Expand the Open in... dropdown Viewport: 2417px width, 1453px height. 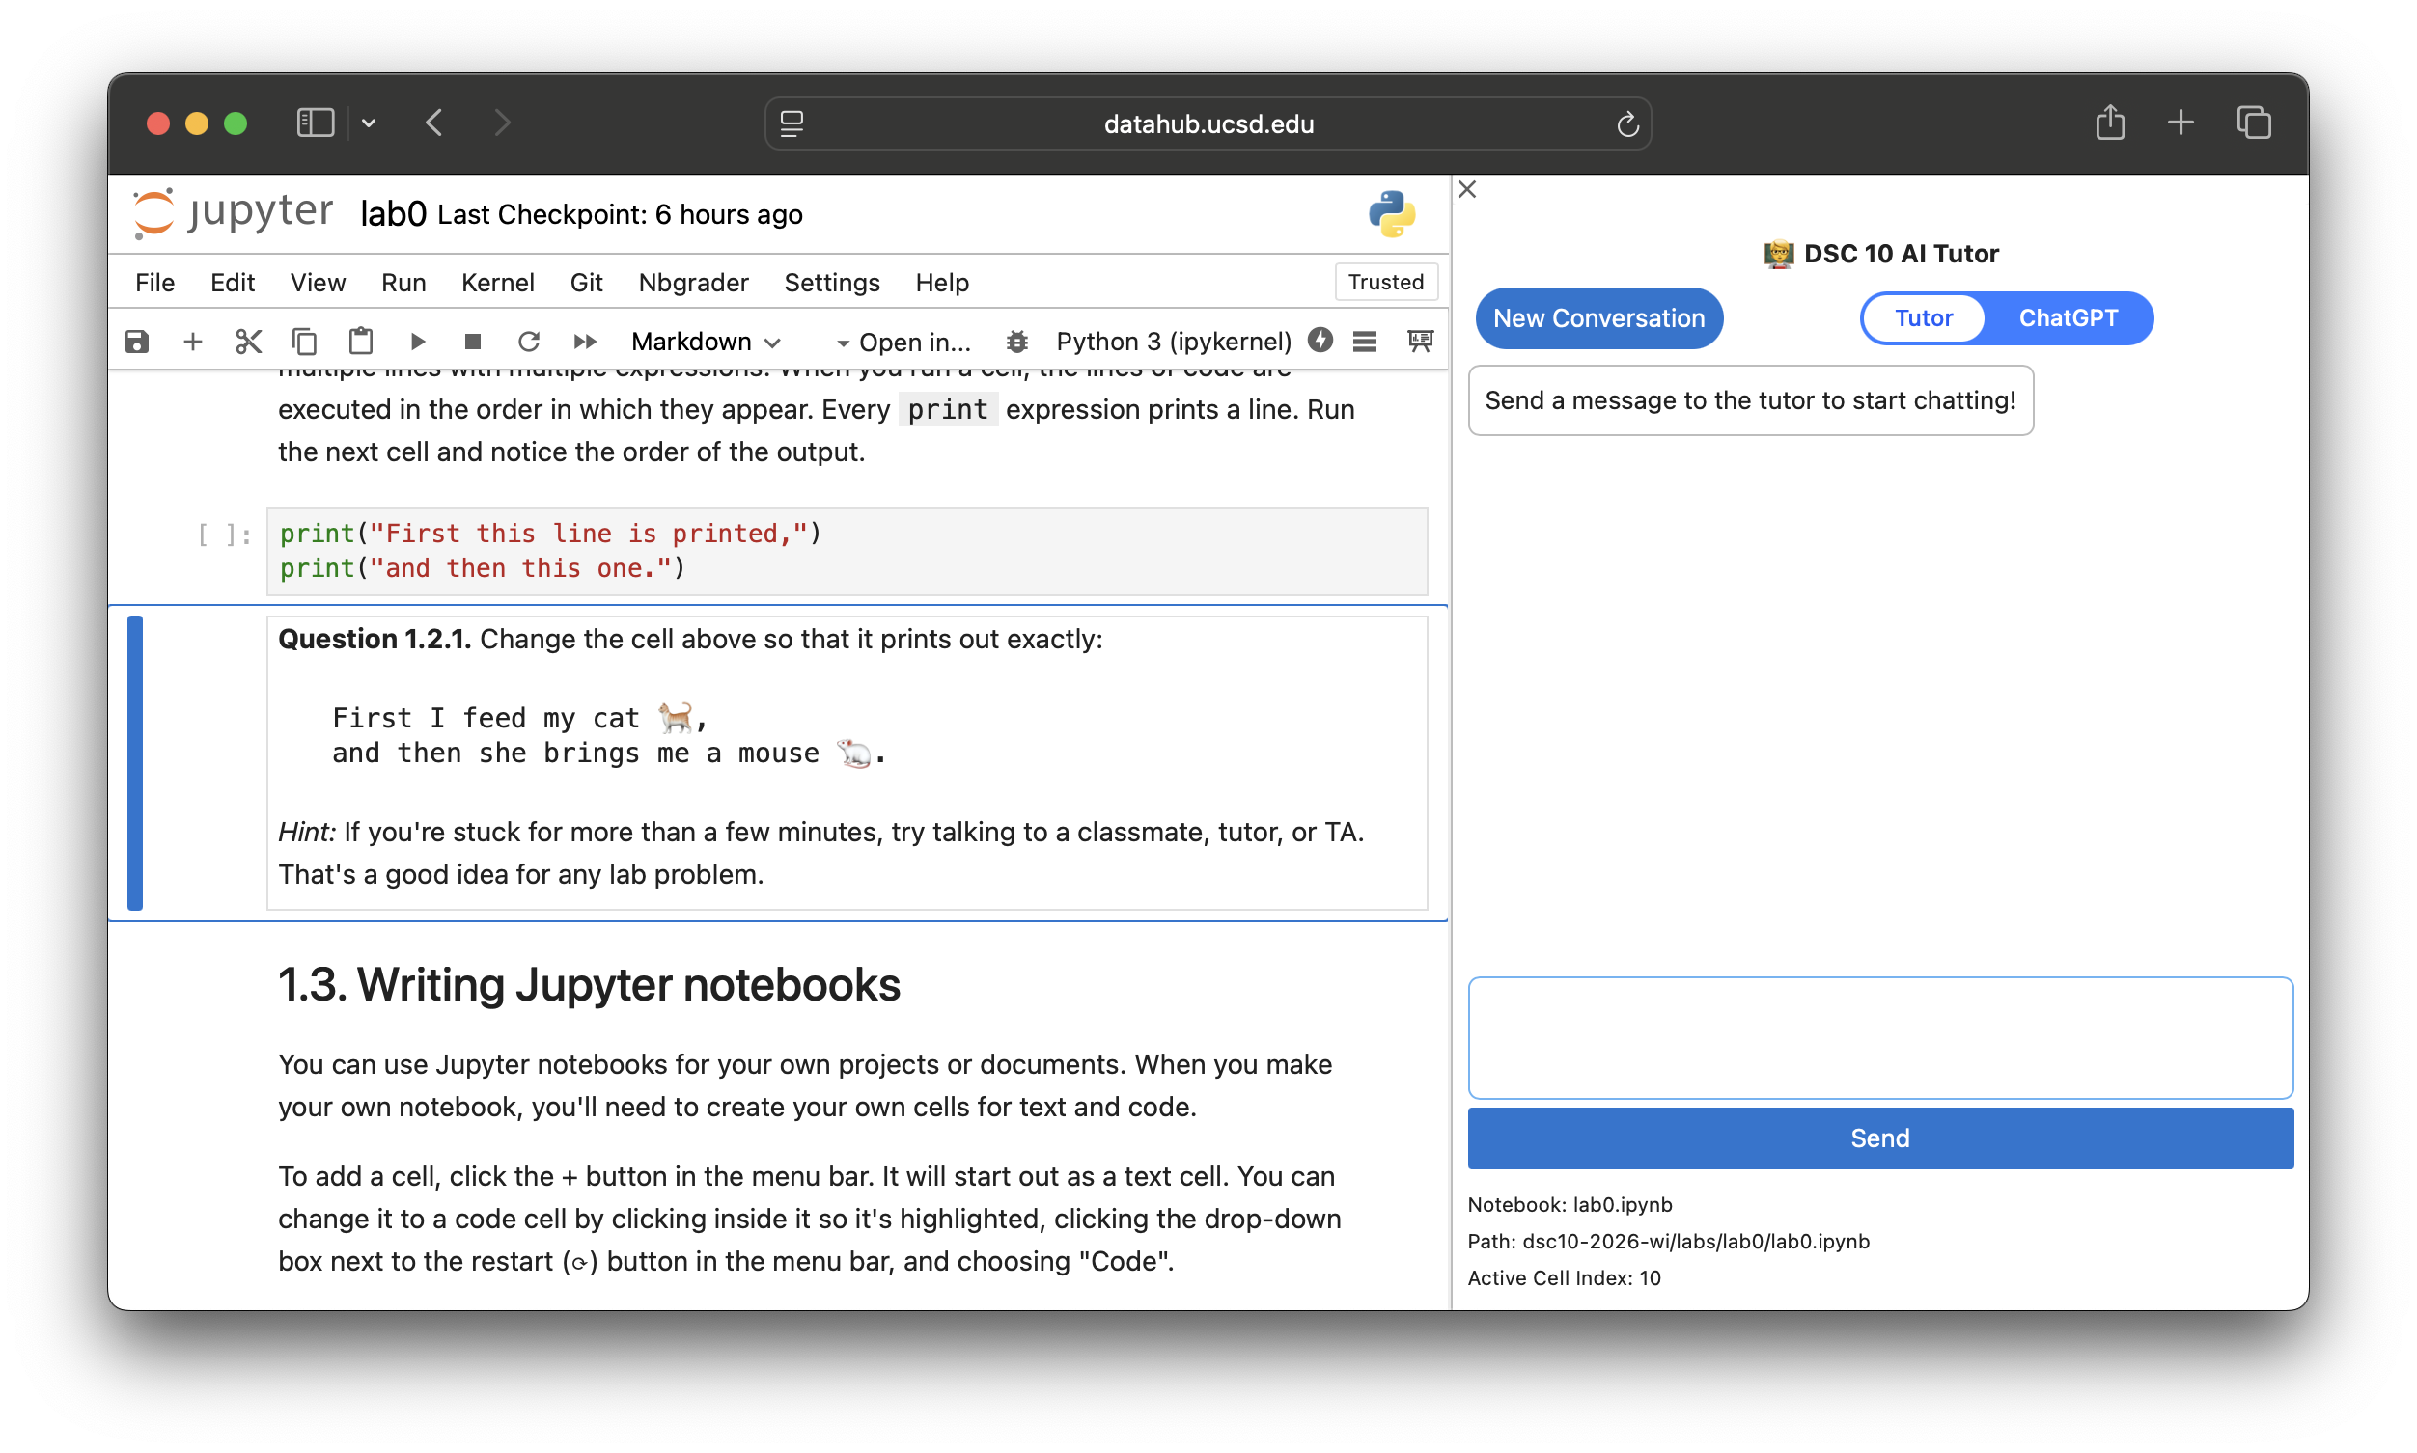pyautogui.click(x=902, y=343)
